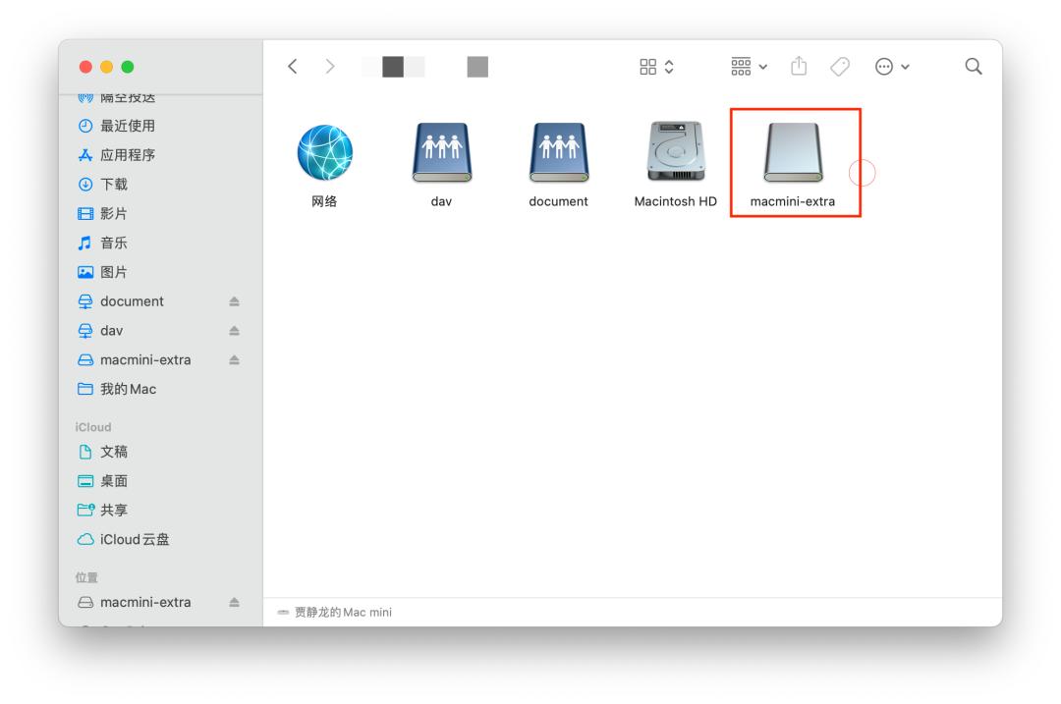The image size is (1061, 704).
Task: Switch icon view layout selector
Action: [656, 66]
